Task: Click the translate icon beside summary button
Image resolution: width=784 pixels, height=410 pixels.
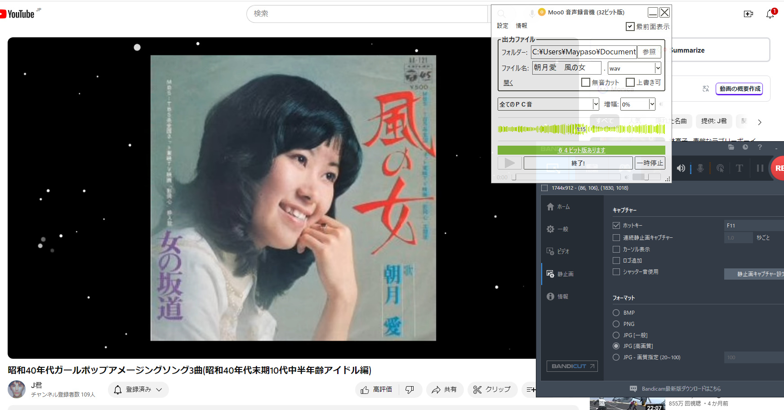Action: [x=706, y=89]
